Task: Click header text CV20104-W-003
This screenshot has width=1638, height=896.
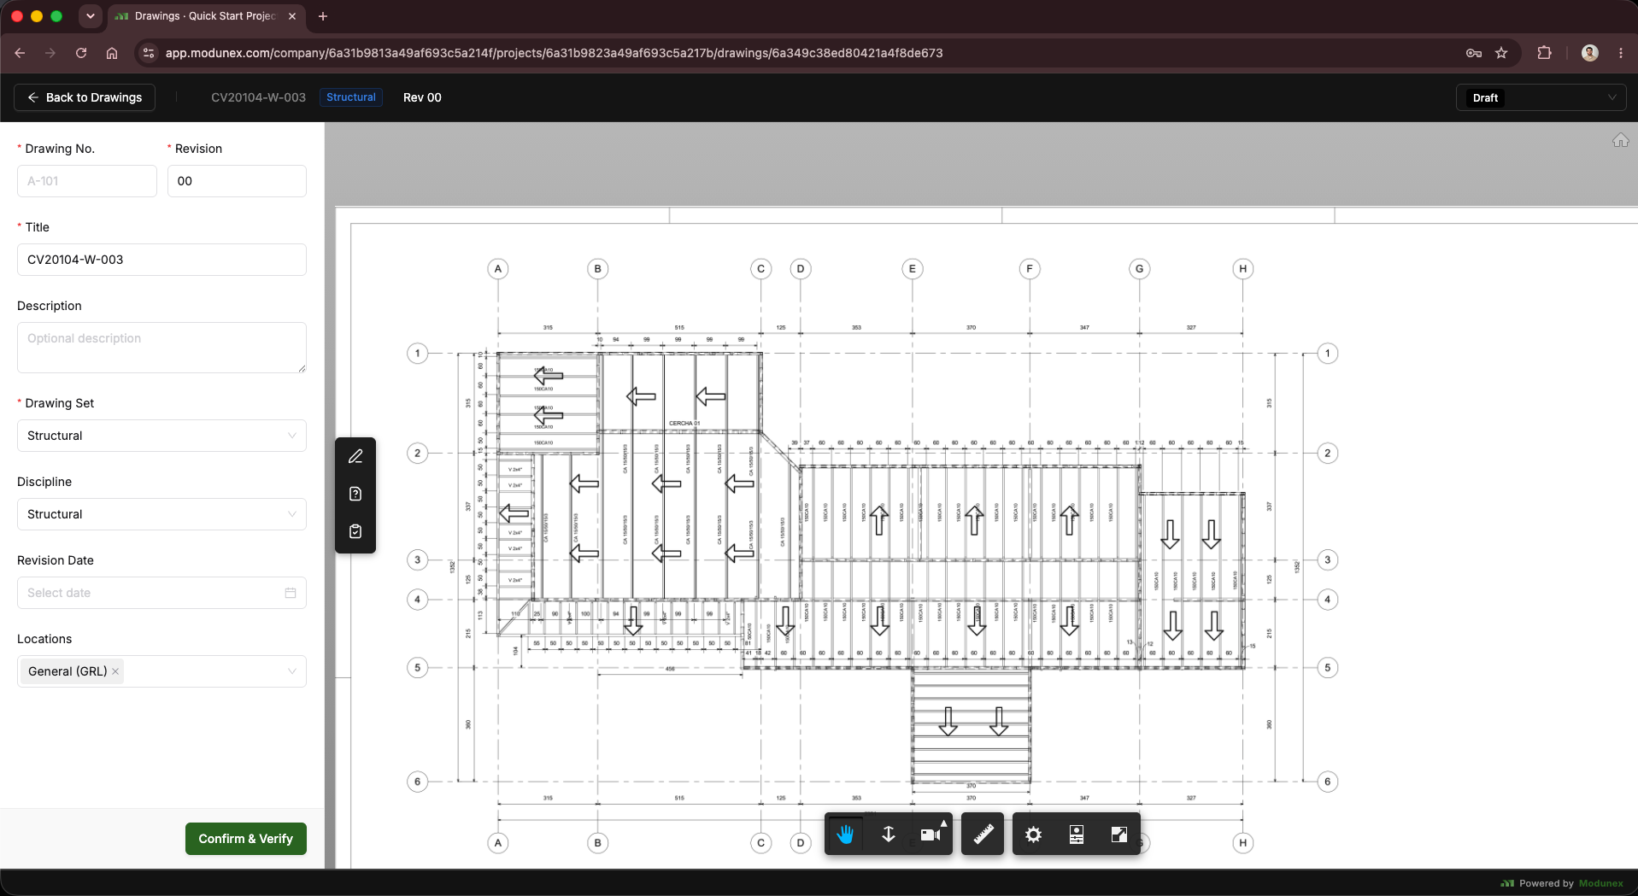Action: [x=258, y=97]
